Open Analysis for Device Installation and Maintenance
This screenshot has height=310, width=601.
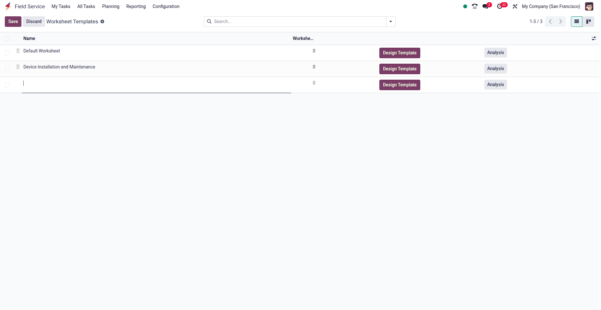495,68
